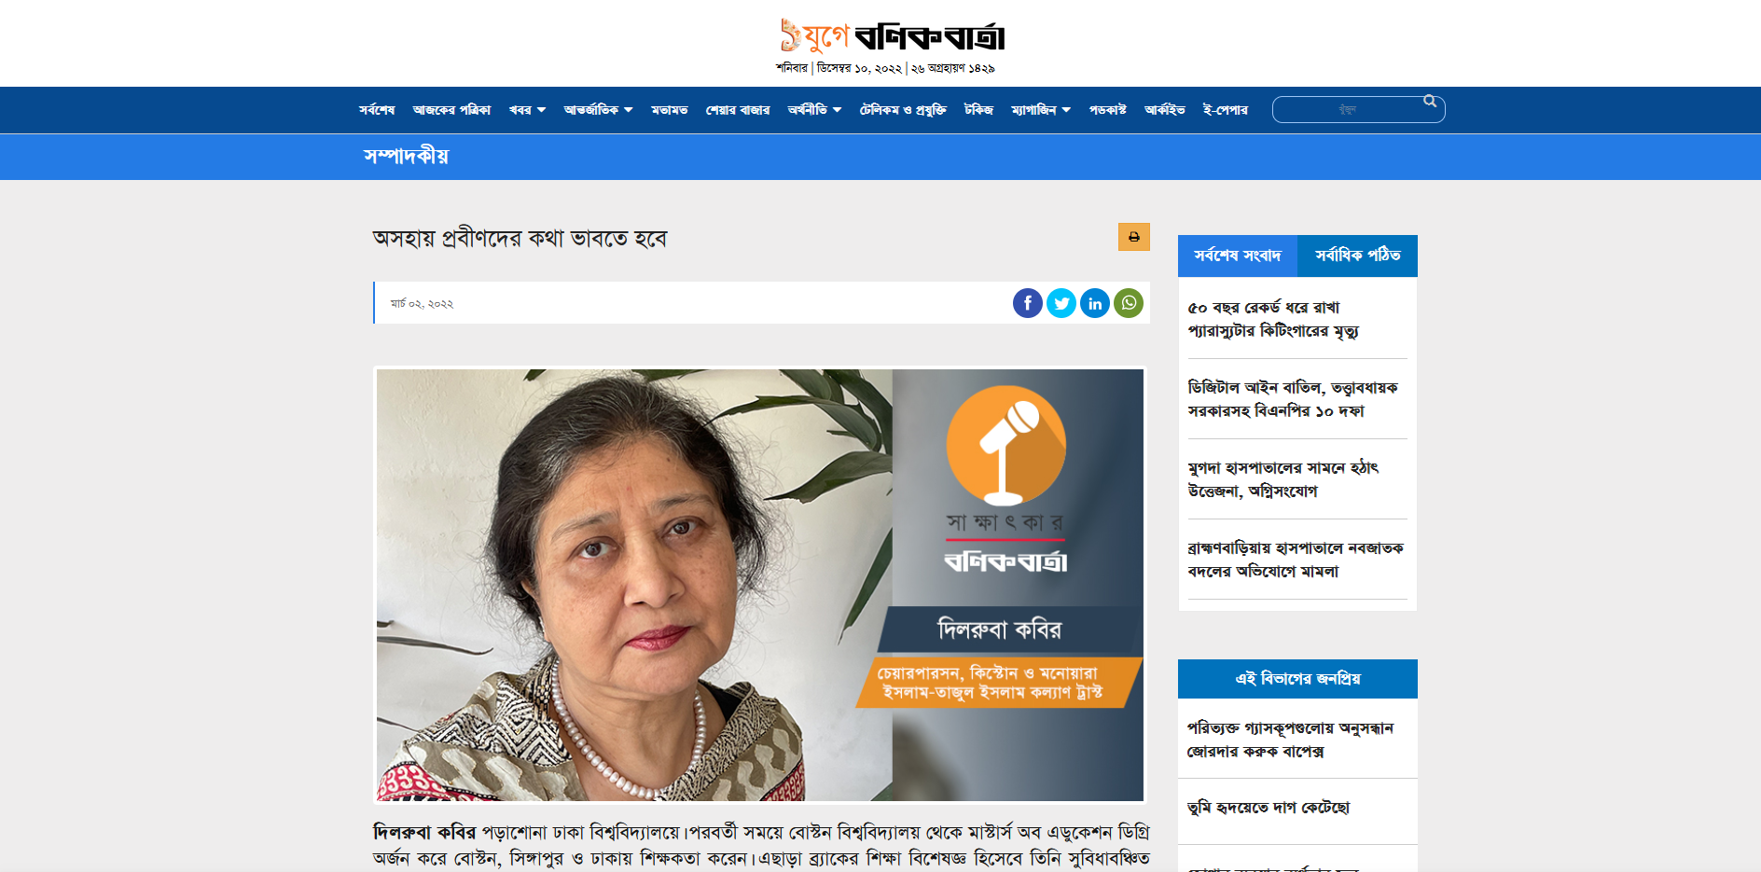
Task: Open the প্যারাস্যুটার কিটিংগার মৃত্যু headline
Action: coord(1273,319)
